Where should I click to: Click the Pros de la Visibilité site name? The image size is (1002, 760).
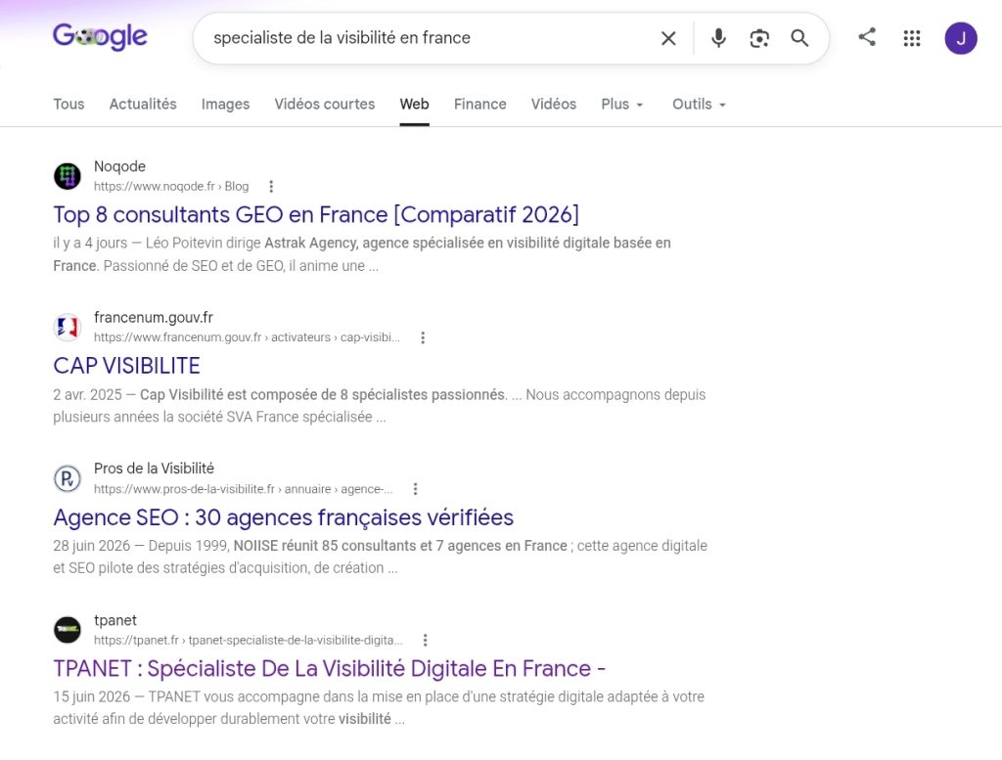point(154,469)
